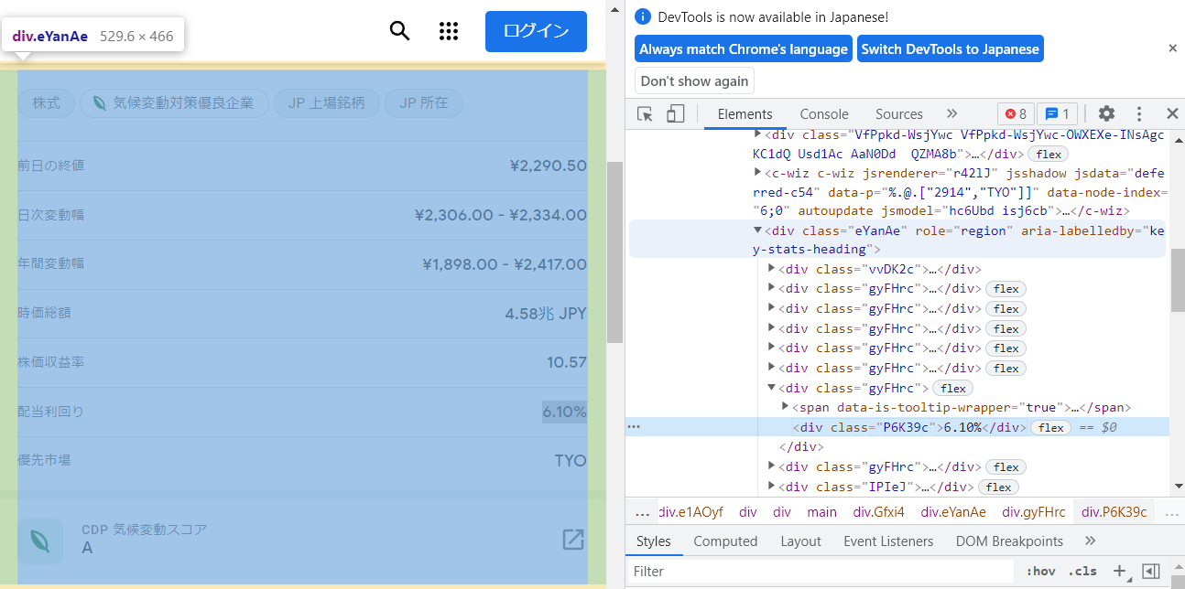The image size is (1185, 589).
Task: Switch to the Console tab
Action: 824,114
